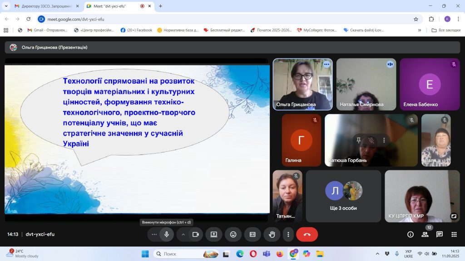
Task: Open the participants list
Action: click(425, 234)
